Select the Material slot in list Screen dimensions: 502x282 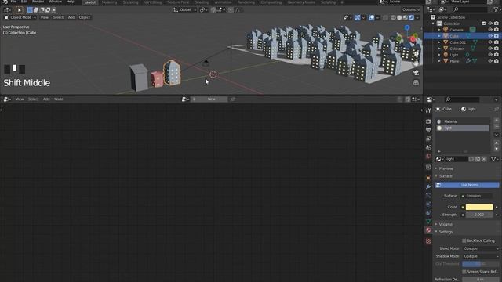click(x=463, y=121)
